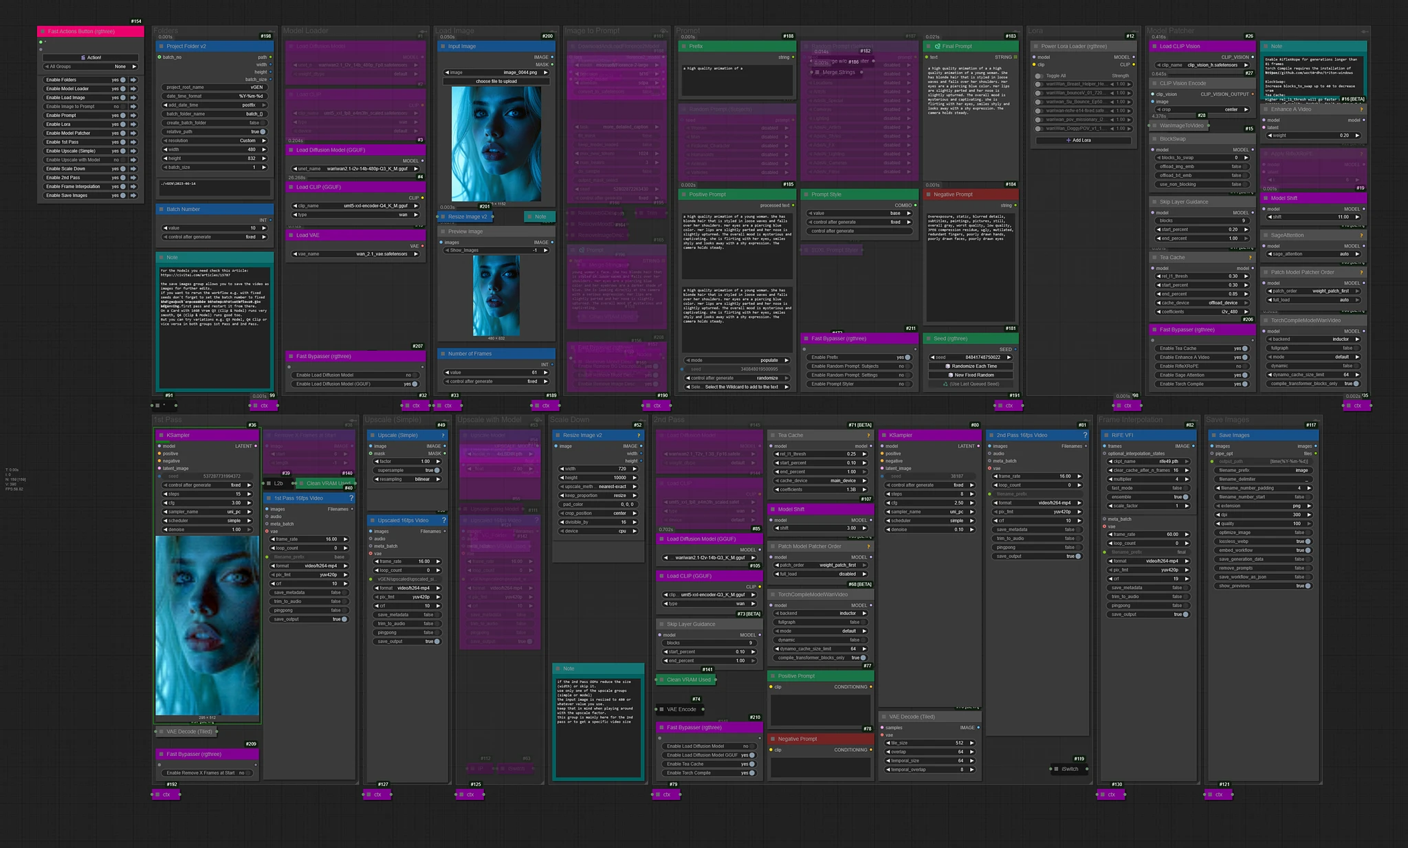
Task: Click collapse dot on Load CLIP Vision node
Action: click(1154, 47)
